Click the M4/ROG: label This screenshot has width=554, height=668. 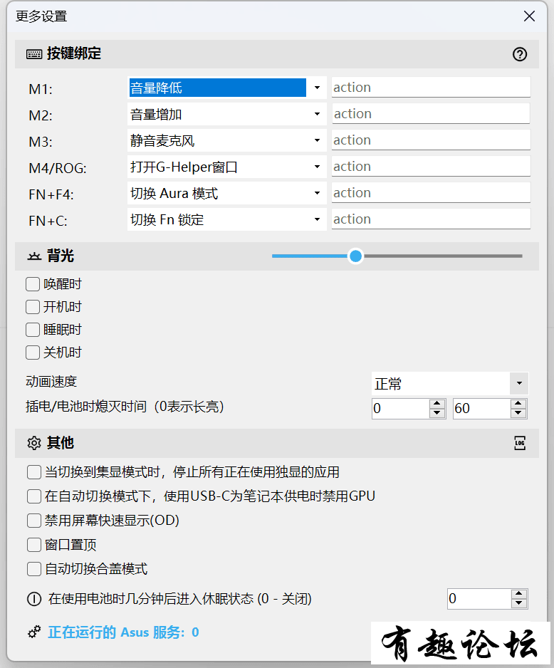(58, 168)
